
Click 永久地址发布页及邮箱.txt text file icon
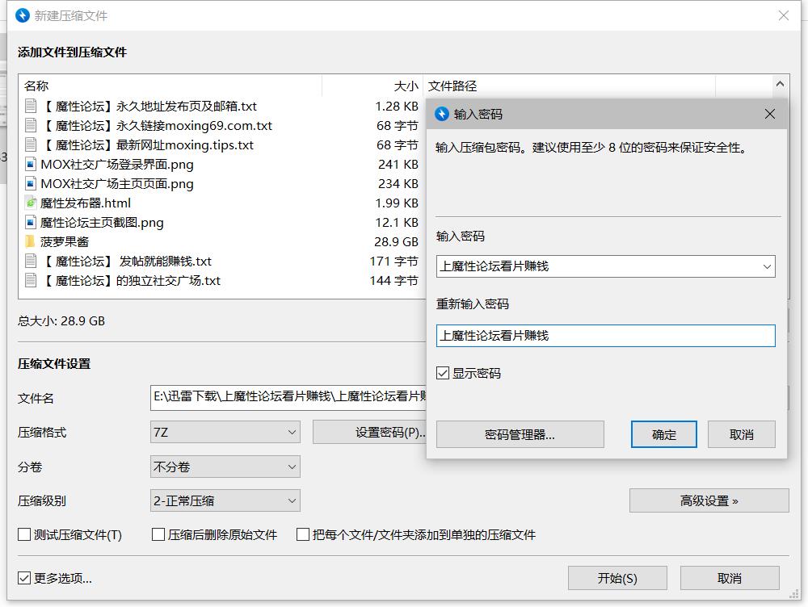point(31,107)
